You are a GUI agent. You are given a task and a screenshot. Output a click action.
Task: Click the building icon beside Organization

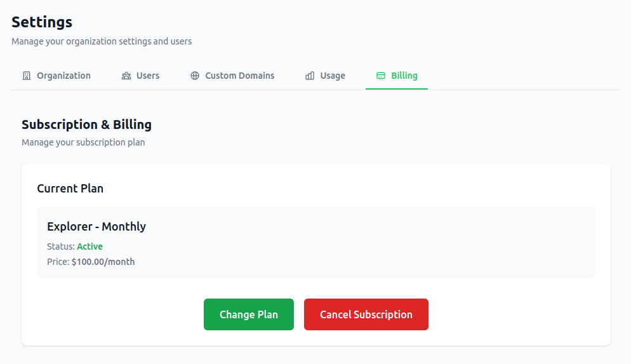pos(27,76)
